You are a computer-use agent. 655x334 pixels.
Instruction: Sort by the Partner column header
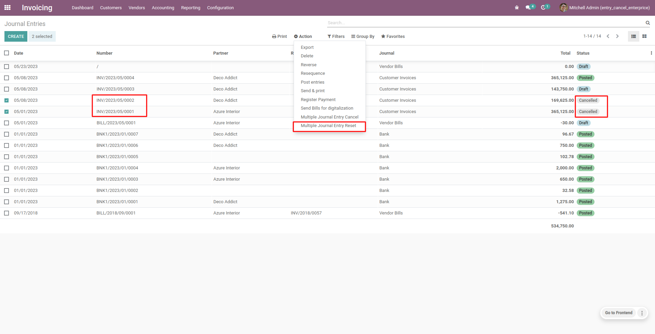point(220,53)
